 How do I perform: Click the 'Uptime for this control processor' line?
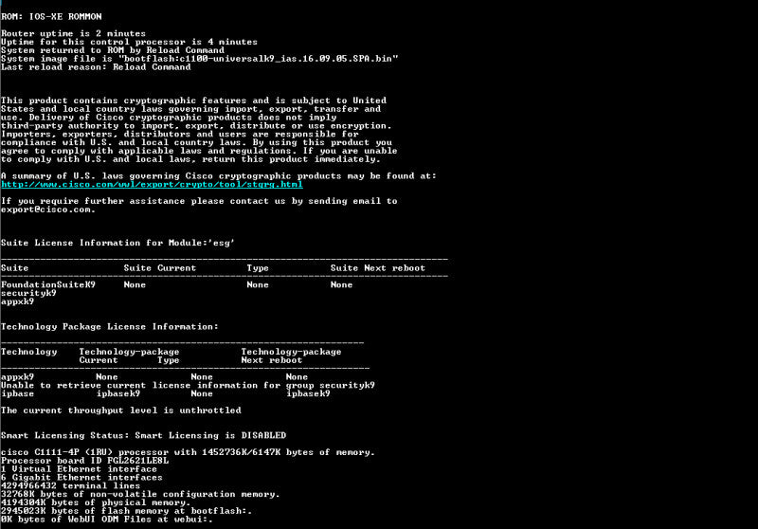point(129,42)
